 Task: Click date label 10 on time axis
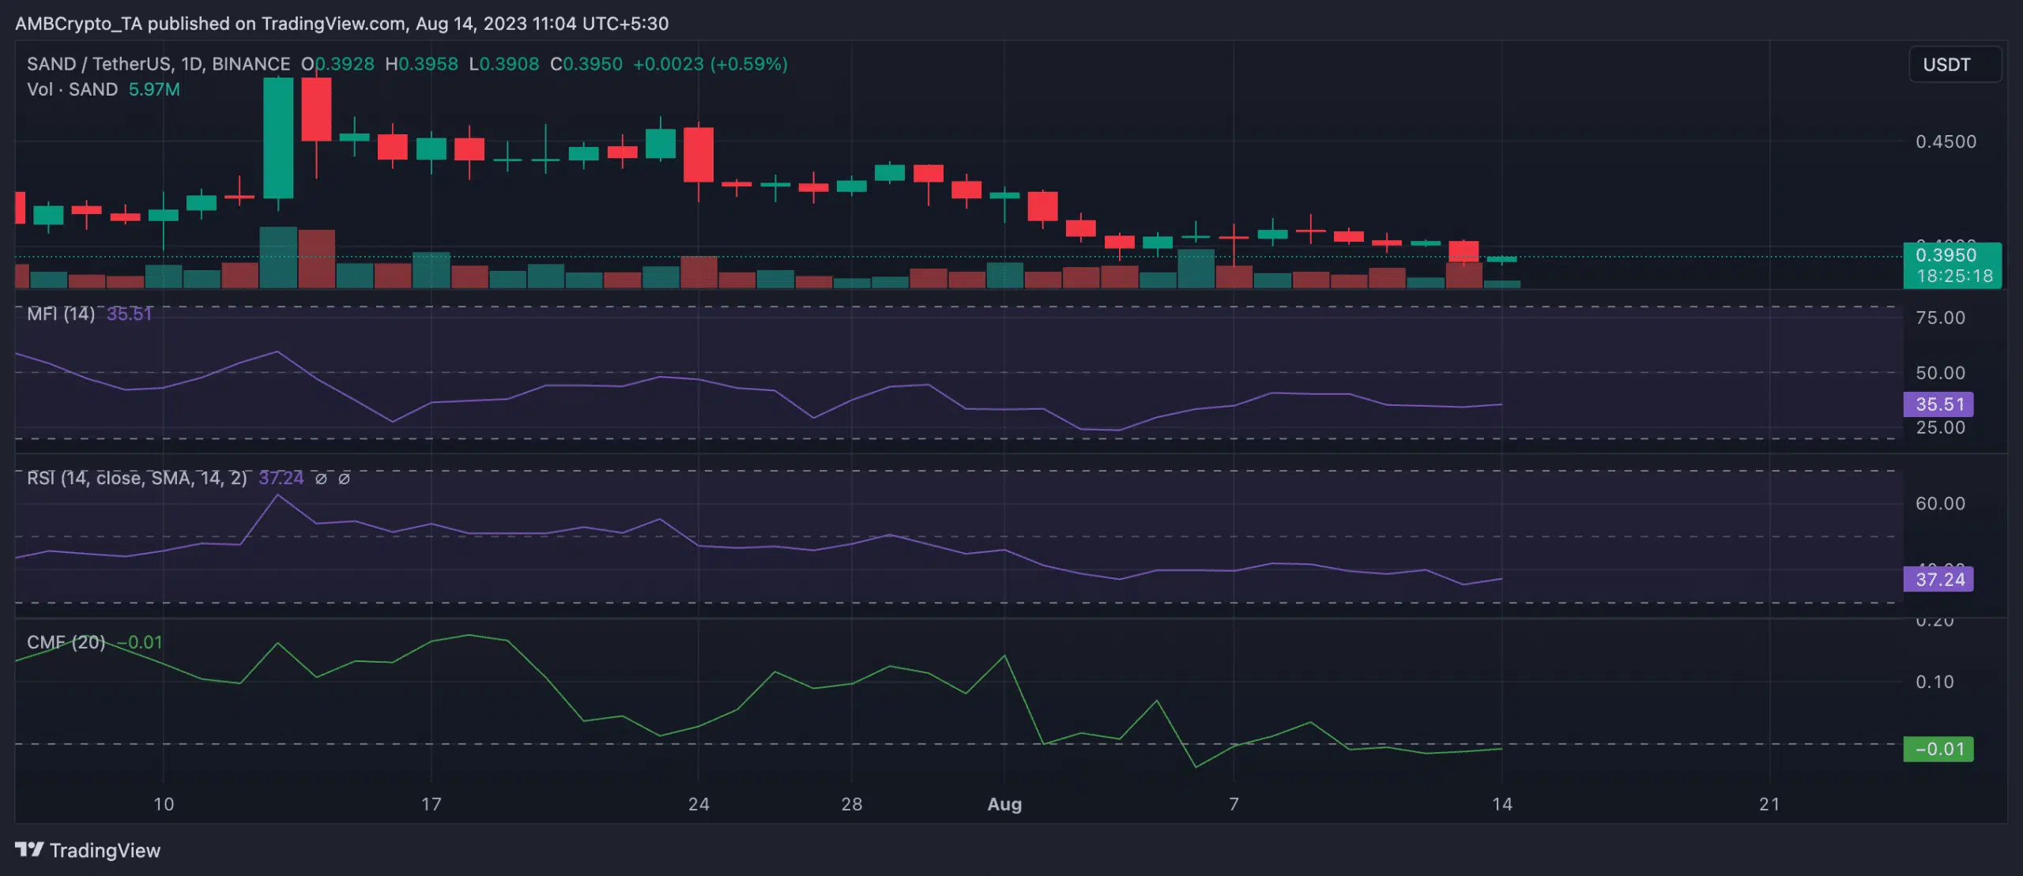pyautogui.click(x=163, y=804)
